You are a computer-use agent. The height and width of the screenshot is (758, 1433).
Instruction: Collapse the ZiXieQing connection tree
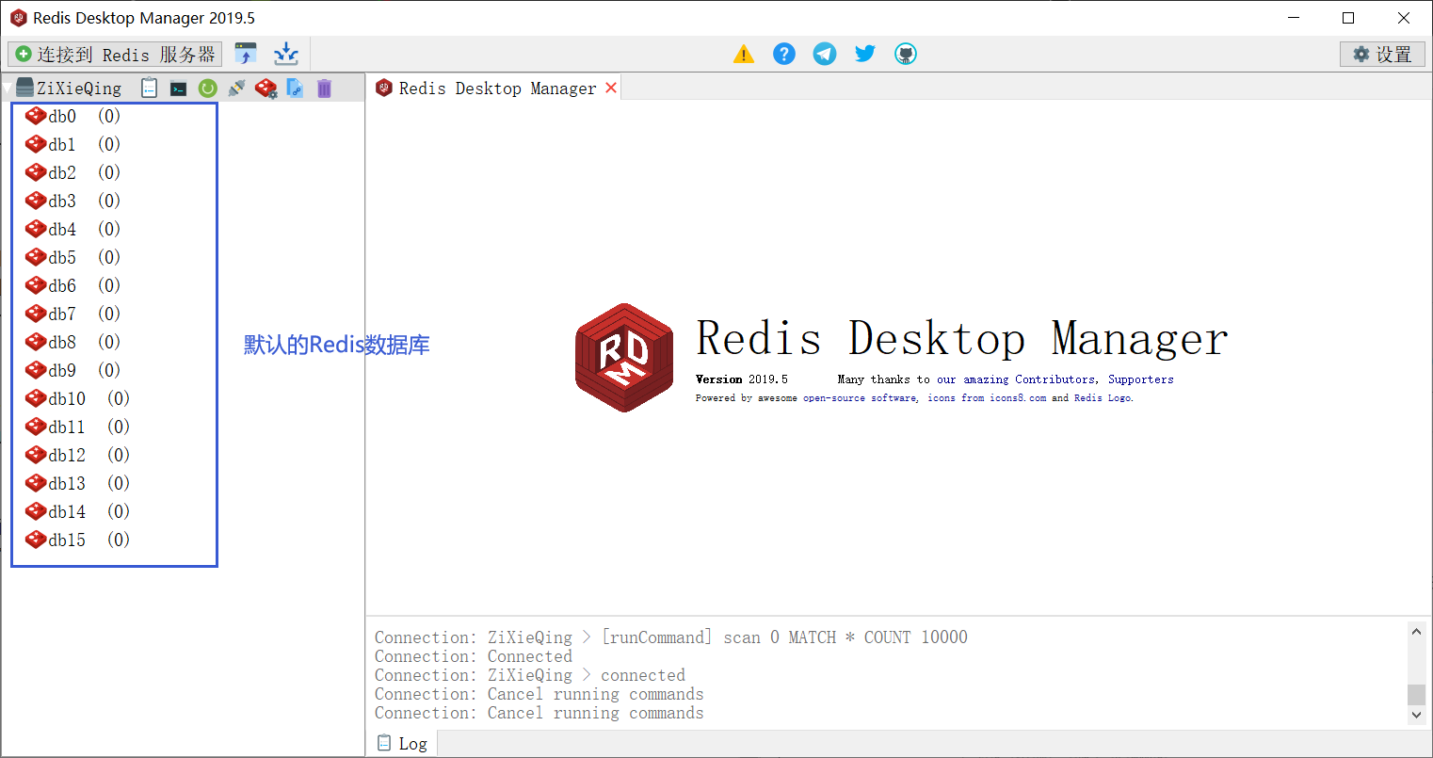pyautogui.click(x=8, y=89)
